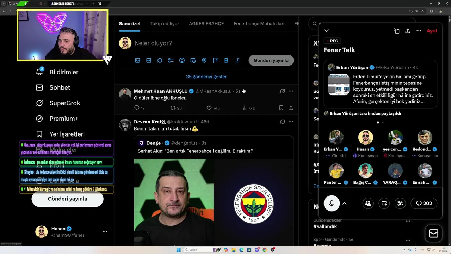The image size is (451, 254).
Task: Open the AGRESİFBAHÇE tab
Action: (206, 24)
